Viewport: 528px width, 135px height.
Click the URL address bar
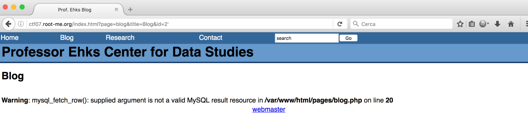tap(180, 24)
